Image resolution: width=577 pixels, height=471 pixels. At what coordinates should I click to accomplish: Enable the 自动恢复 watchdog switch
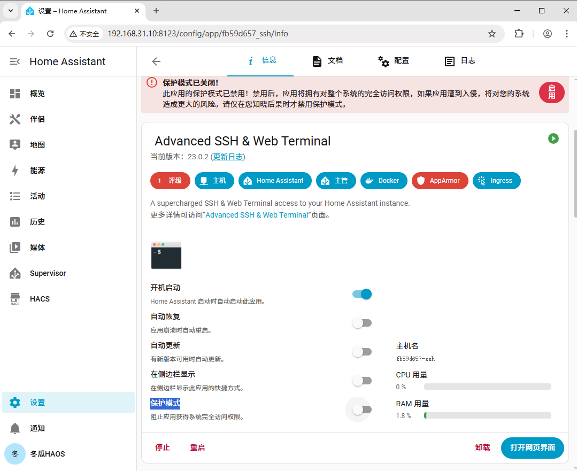(x=362, y=323)
